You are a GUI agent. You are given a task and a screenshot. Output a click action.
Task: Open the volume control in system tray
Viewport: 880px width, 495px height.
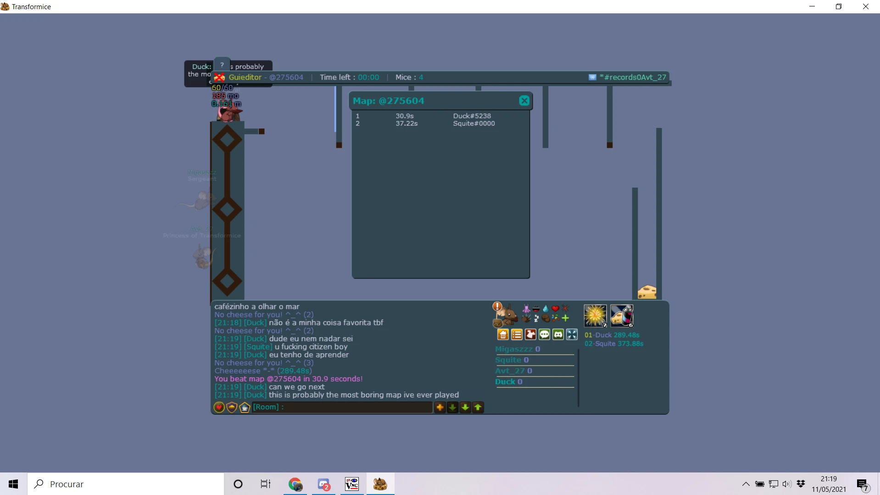(x=787, y=484)
